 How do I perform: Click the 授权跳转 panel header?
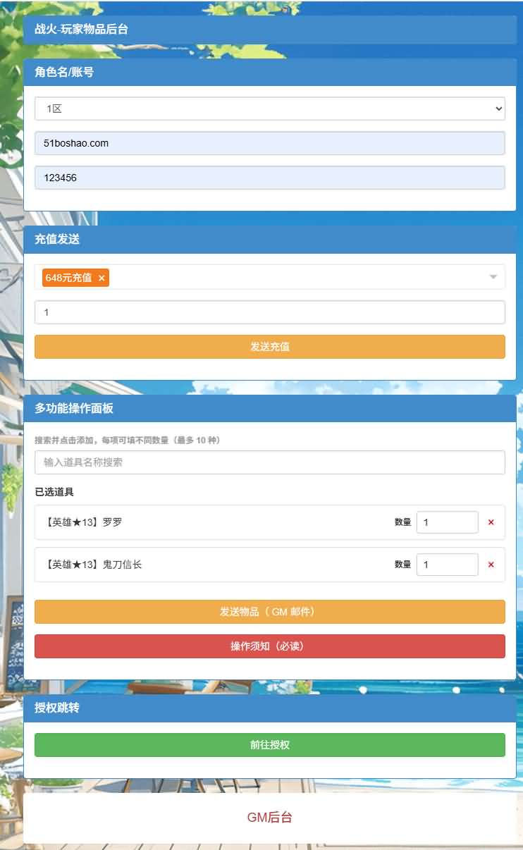270,708
